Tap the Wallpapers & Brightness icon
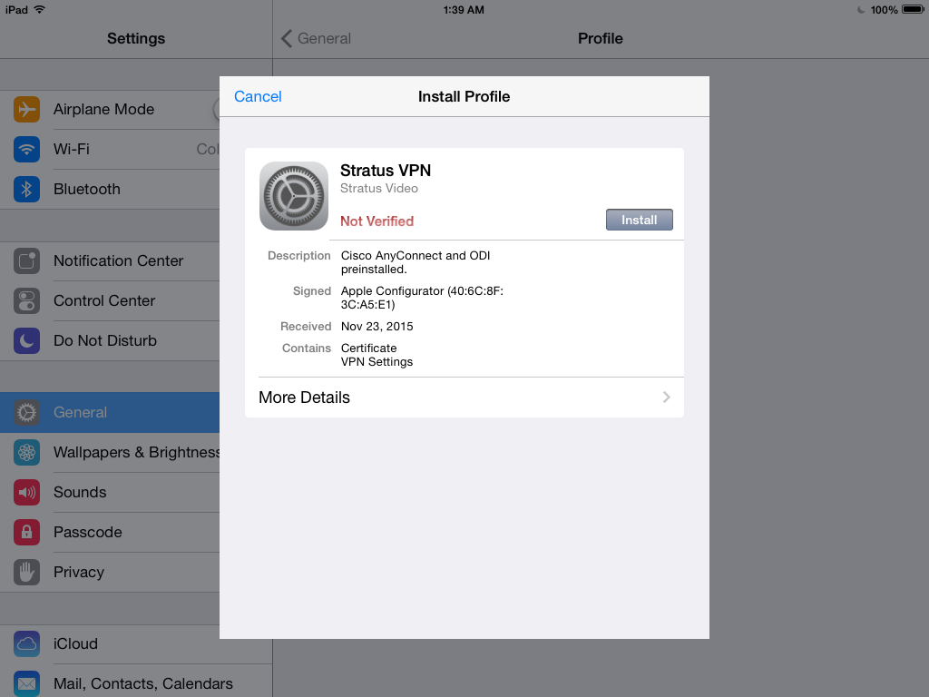The width and height of the screenshot is (929, 697). tap(26, 453)
